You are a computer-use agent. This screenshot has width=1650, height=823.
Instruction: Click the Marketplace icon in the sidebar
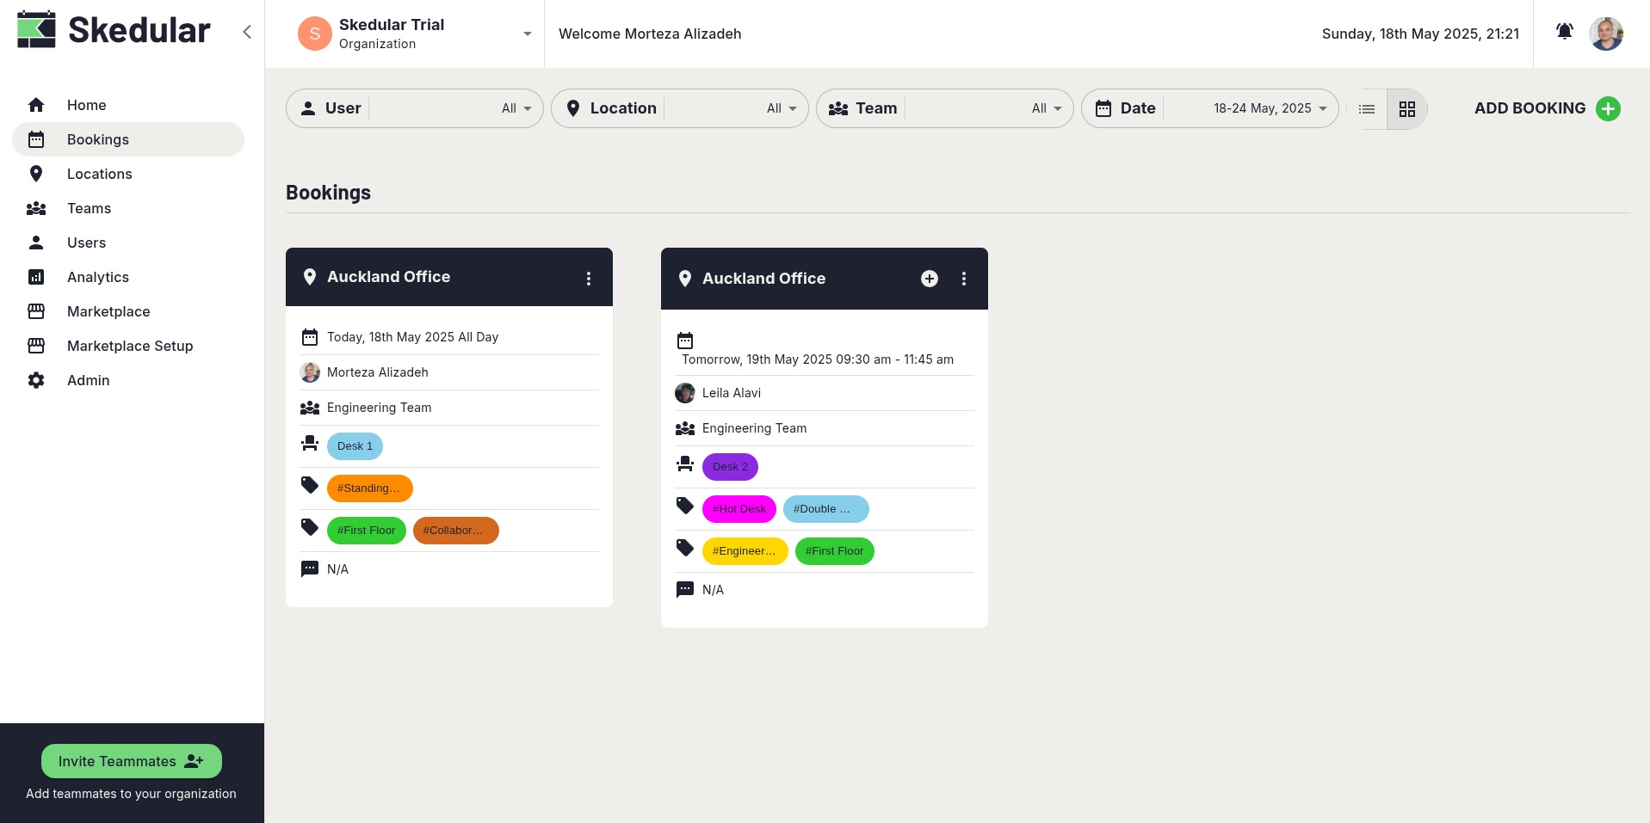pos(36,310)
